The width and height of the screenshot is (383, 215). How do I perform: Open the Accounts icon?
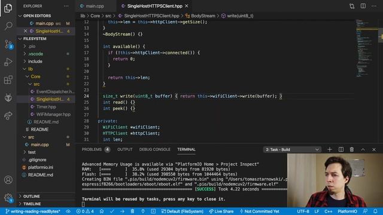pos(8,180)
